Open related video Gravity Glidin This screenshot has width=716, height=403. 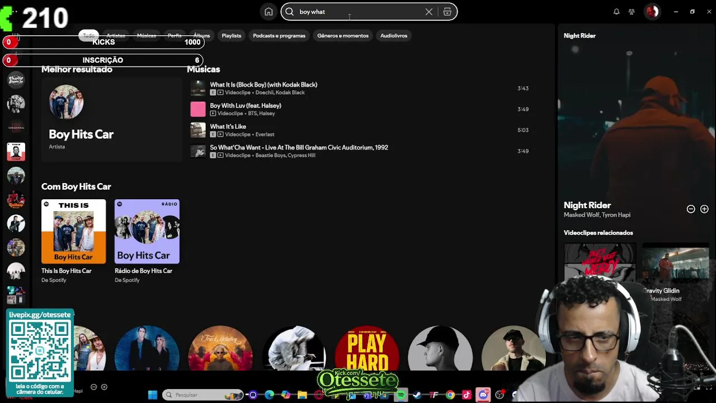(x=675, y=273)
